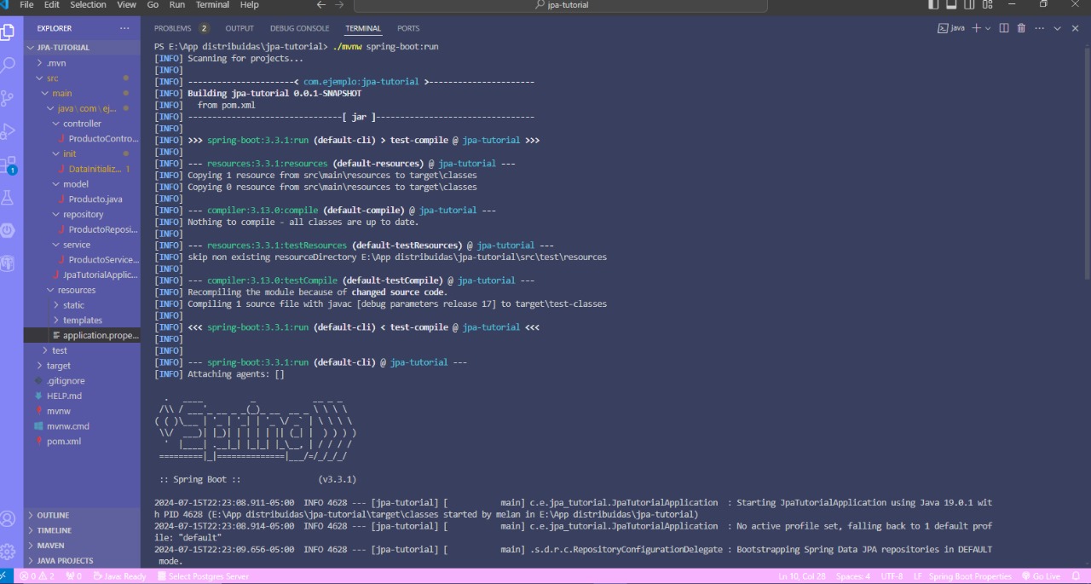
Task: Open the File menu
Action: point(26,5)
